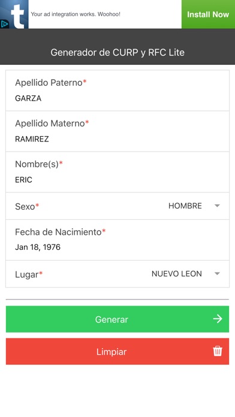Click the Limpiar button label
The image size is (235, 417).
pos(112,352)
